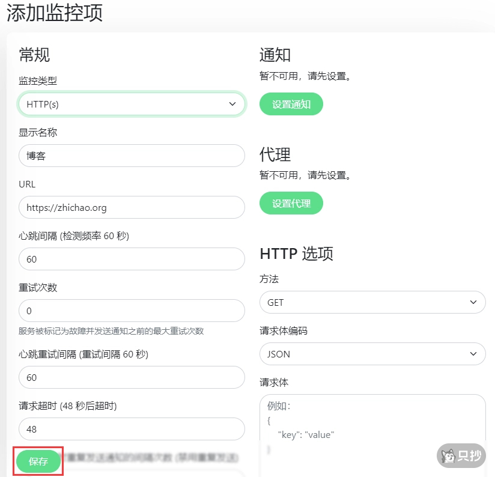Click the 设置通知 button under 通知

click(291, 103)
